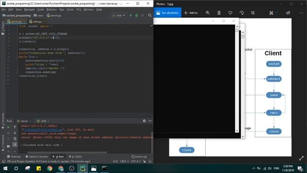Screen dimensions: 307x173
Task: Click CRLF line separator in status bar
Action: (124, 161)
